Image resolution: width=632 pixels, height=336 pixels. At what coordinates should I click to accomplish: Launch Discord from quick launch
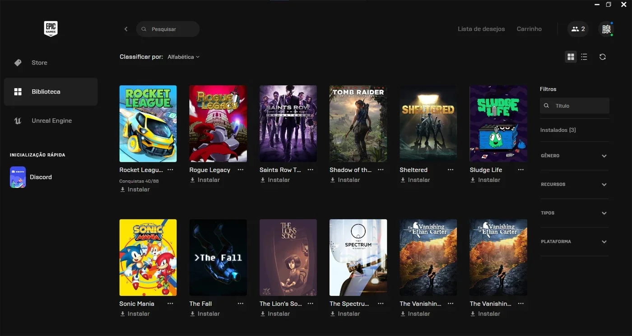pos(41,177)
